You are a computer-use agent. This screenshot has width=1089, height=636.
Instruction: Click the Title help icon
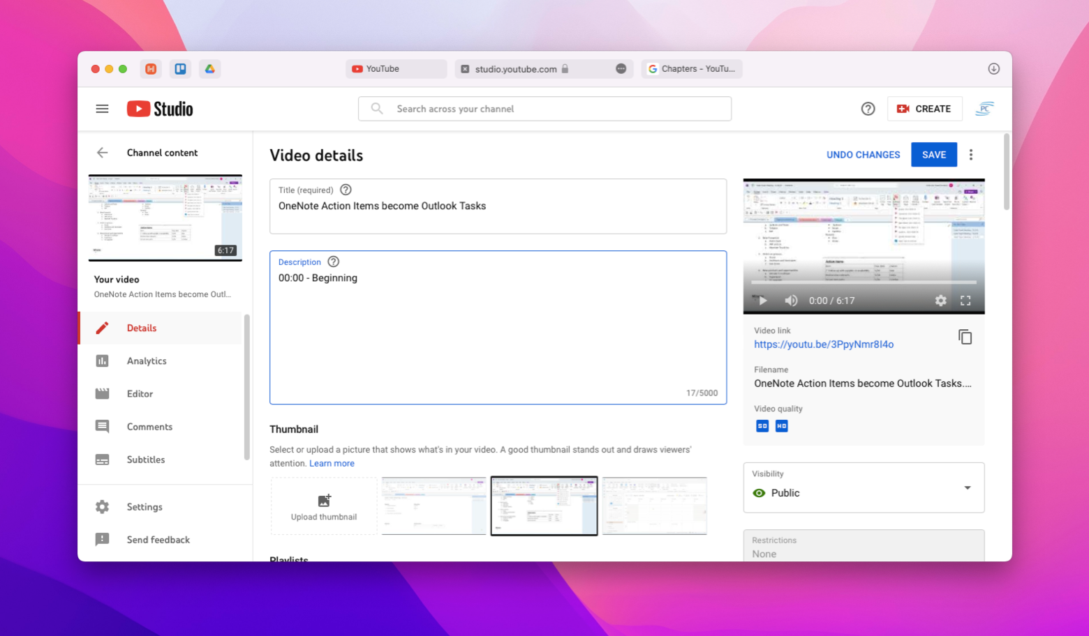pos(346,190)
